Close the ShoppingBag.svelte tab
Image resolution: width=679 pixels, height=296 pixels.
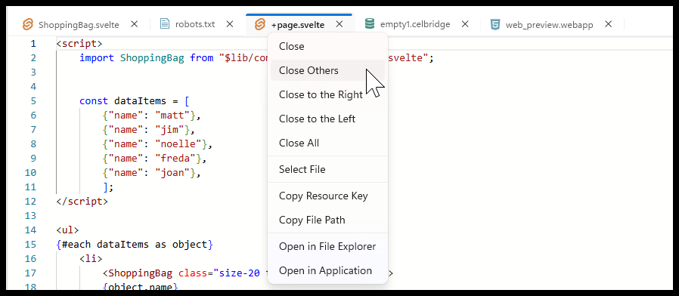135,24
